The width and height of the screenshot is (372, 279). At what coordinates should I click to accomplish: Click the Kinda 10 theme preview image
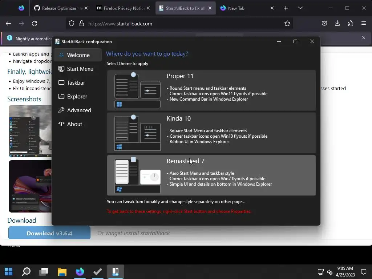click(137, 133)
